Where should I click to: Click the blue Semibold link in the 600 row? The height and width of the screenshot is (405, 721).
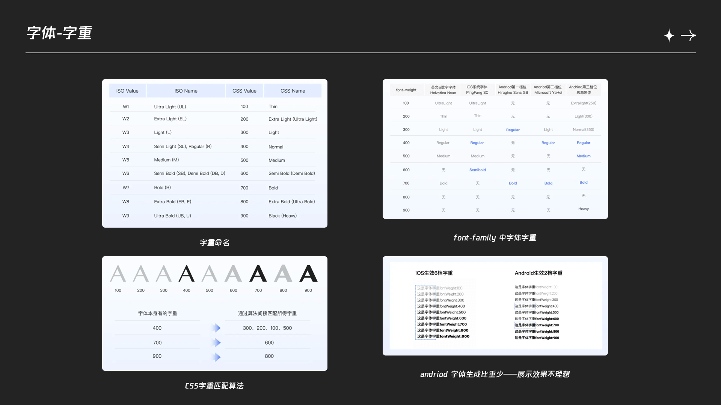click(477, 170)
